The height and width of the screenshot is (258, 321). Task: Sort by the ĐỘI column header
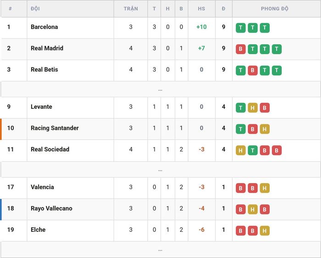point(35,9)
